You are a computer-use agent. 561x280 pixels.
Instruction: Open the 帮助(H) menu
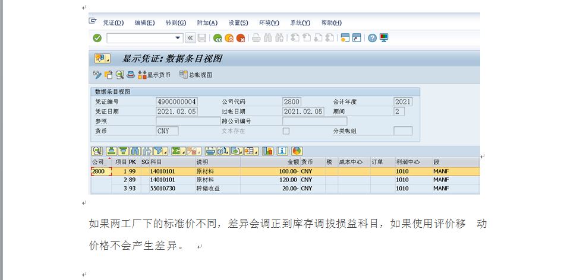331,23
